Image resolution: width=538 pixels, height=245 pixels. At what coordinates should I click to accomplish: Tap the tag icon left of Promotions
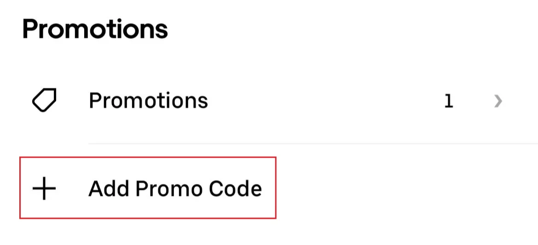pos(44,101)
